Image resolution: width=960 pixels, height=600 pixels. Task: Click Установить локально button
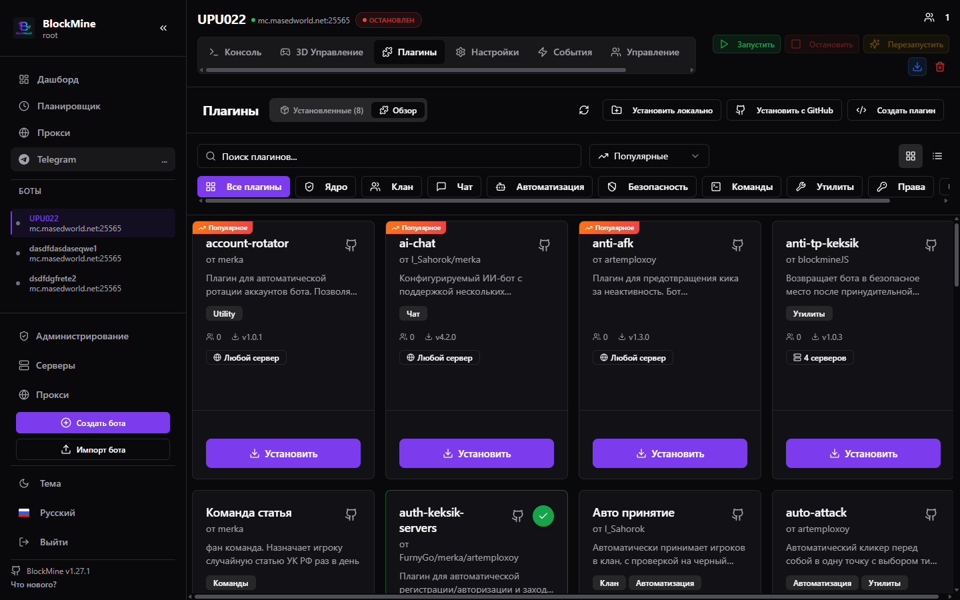663,110
